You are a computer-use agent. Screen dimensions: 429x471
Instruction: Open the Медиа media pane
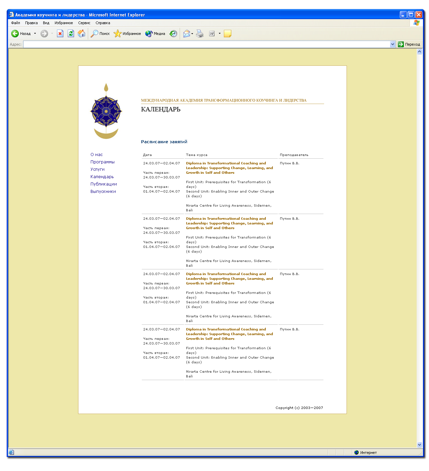click(x=155, y=34)
